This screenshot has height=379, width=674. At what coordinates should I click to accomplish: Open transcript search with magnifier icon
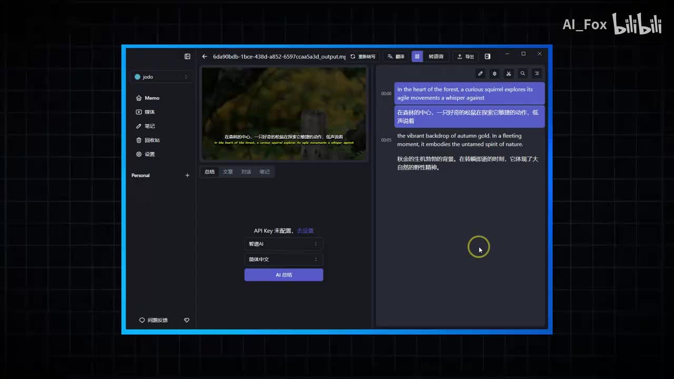(x=522, y=74)
